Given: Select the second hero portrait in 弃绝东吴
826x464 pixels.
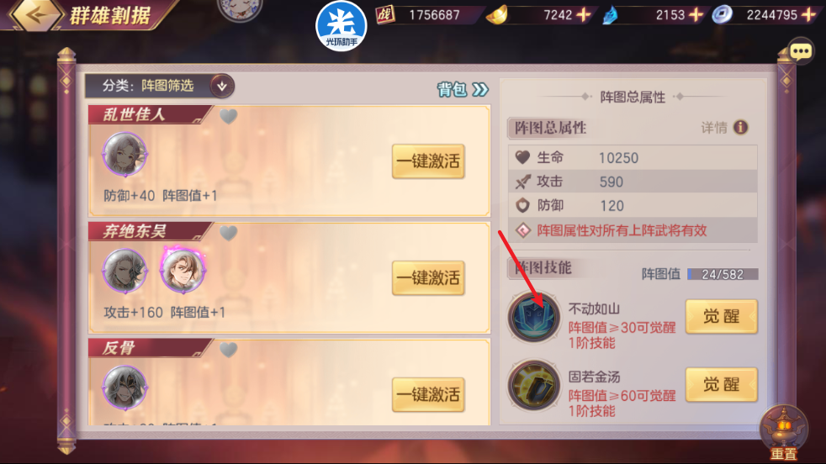Looking at the screenshot, I should (183, 271).
